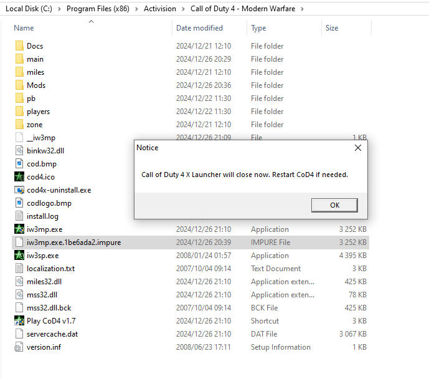The width and height of the screenshot is (429, 379).
Task: Expand chevron after Call of Duty 4 breadcrumb
Action: coord(302,9)
